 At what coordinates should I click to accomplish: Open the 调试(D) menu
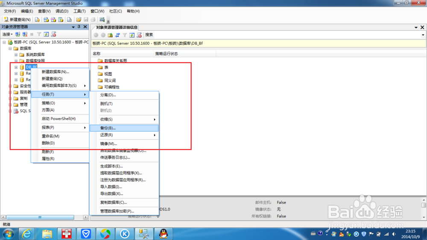tap(62, 11)
